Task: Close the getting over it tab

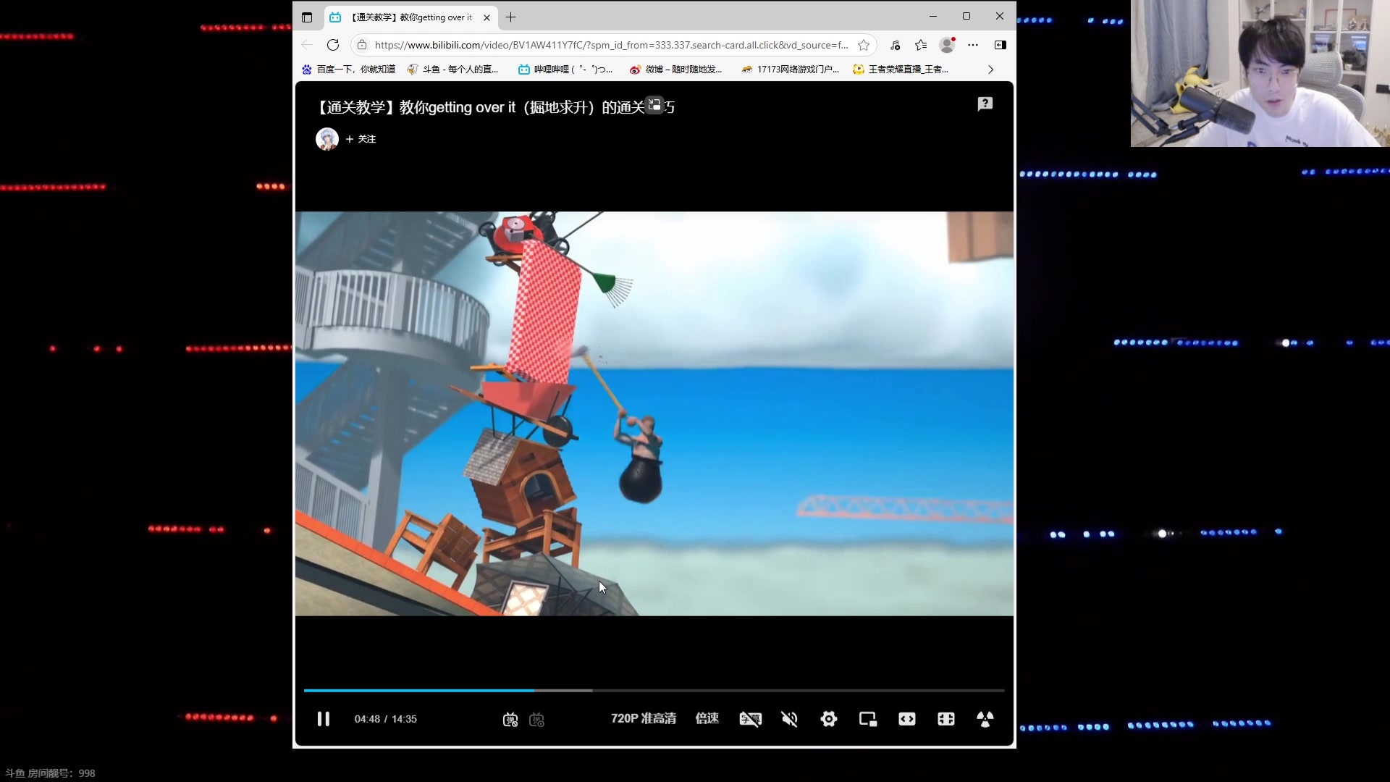Action: (486, 17)
